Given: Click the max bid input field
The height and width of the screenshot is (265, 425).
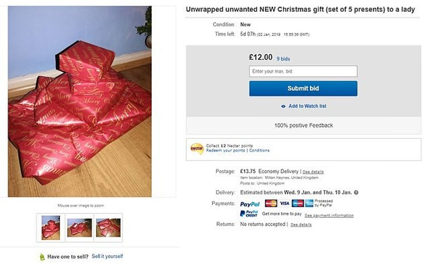Looking at the screenshot, I should [303, 71].
